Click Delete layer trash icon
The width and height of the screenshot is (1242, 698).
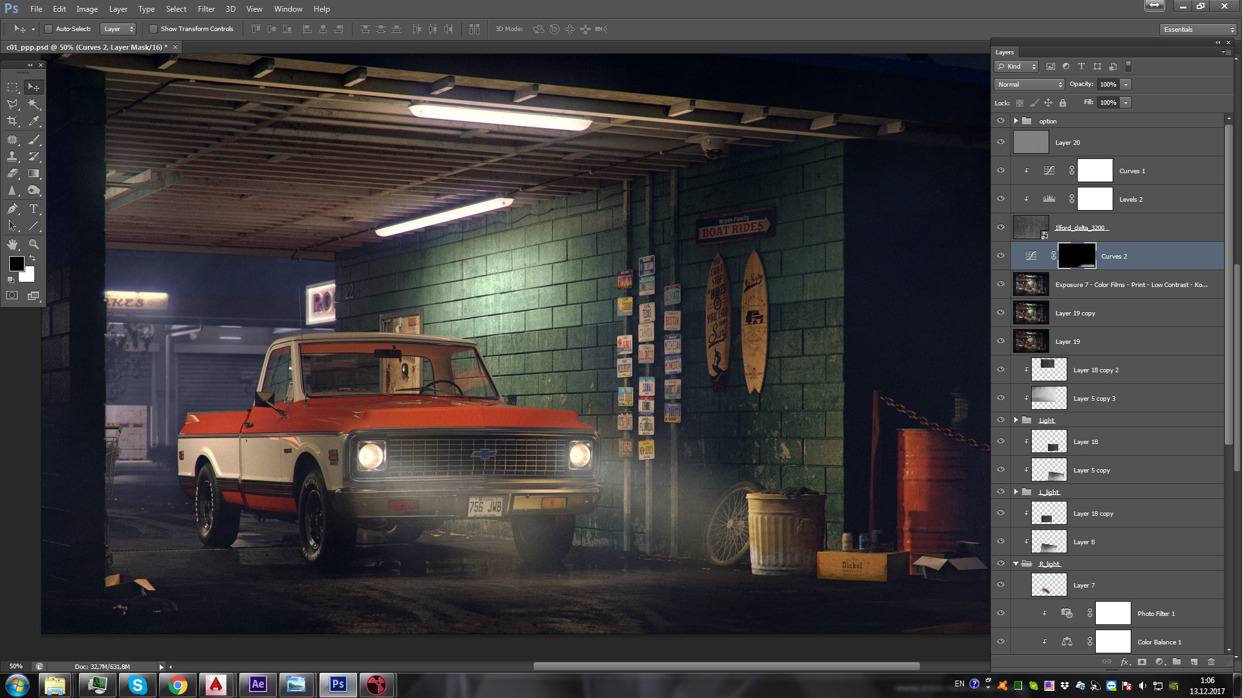click(x=1211, y=662)
